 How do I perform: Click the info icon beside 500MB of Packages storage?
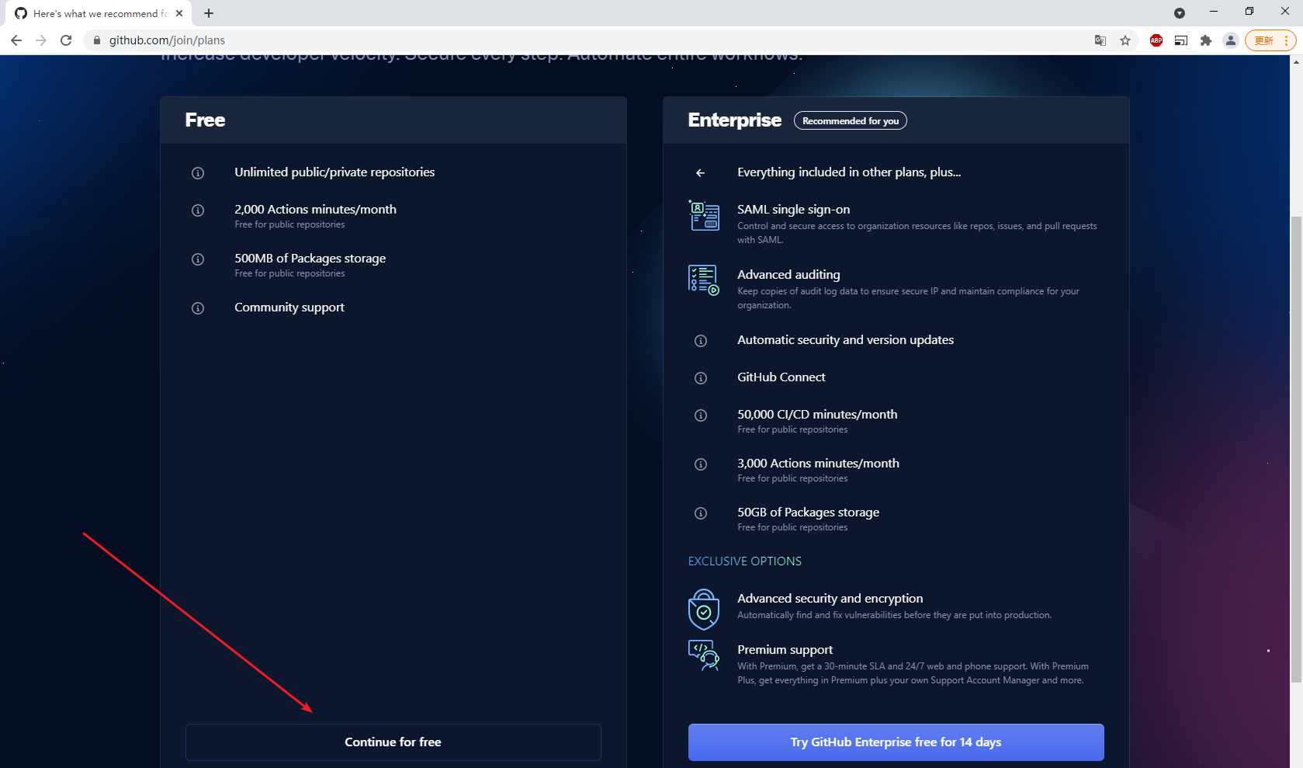[x=198, y=259]
